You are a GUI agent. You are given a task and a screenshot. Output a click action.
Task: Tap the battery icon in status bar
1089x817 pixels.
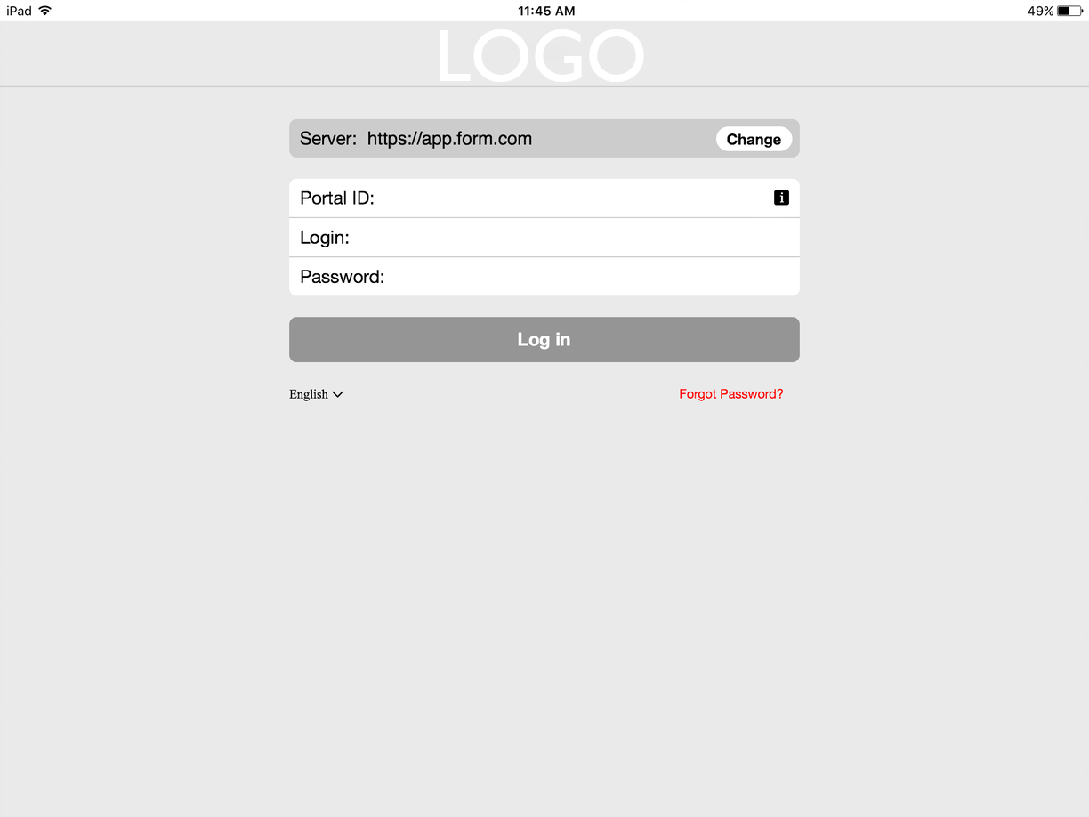point(1069,11)
